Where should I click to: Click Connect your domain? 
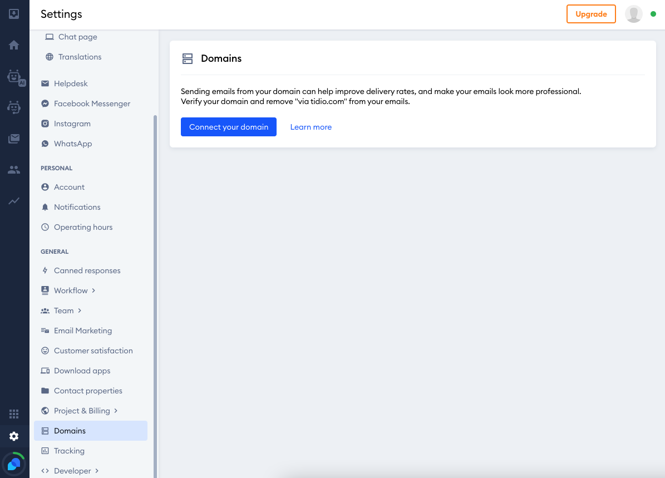coord(229,127)
